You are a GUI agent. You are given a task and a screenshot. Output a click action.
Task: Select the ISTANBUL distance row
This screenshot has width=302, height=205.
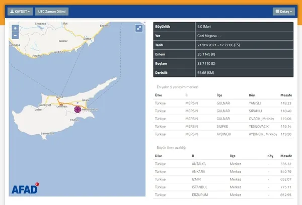[285, 186]
